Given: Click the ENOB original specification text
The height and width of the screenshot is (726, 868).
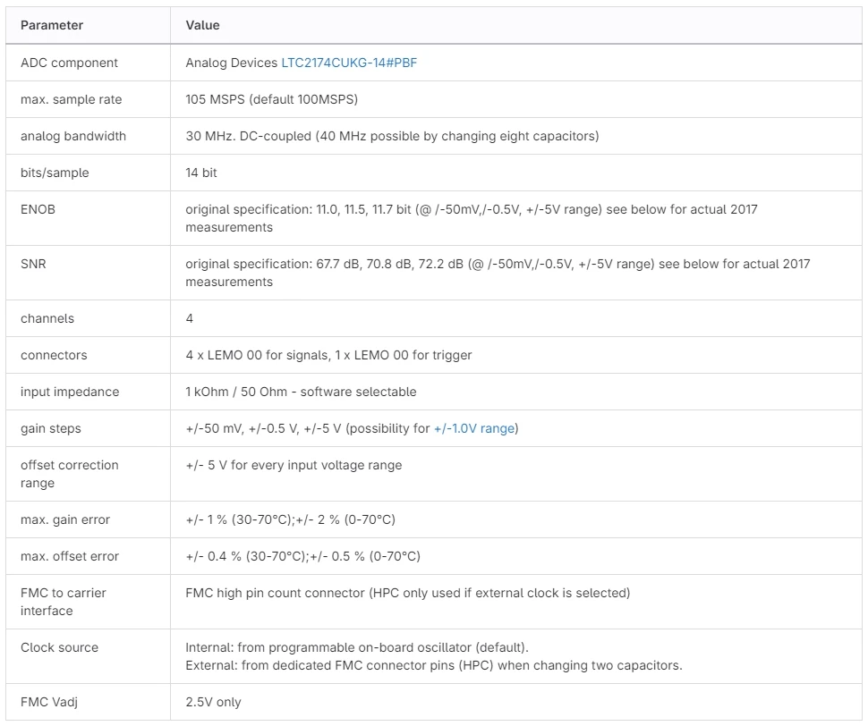Looking at the screenshot, I should click(472, 218).
